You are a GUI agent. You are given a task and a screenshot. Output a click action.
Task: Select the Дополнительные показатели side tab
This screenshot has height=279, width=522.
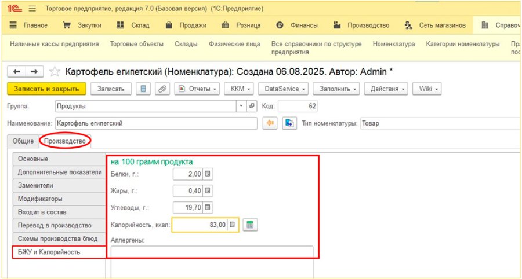click(x=59, y=172)
